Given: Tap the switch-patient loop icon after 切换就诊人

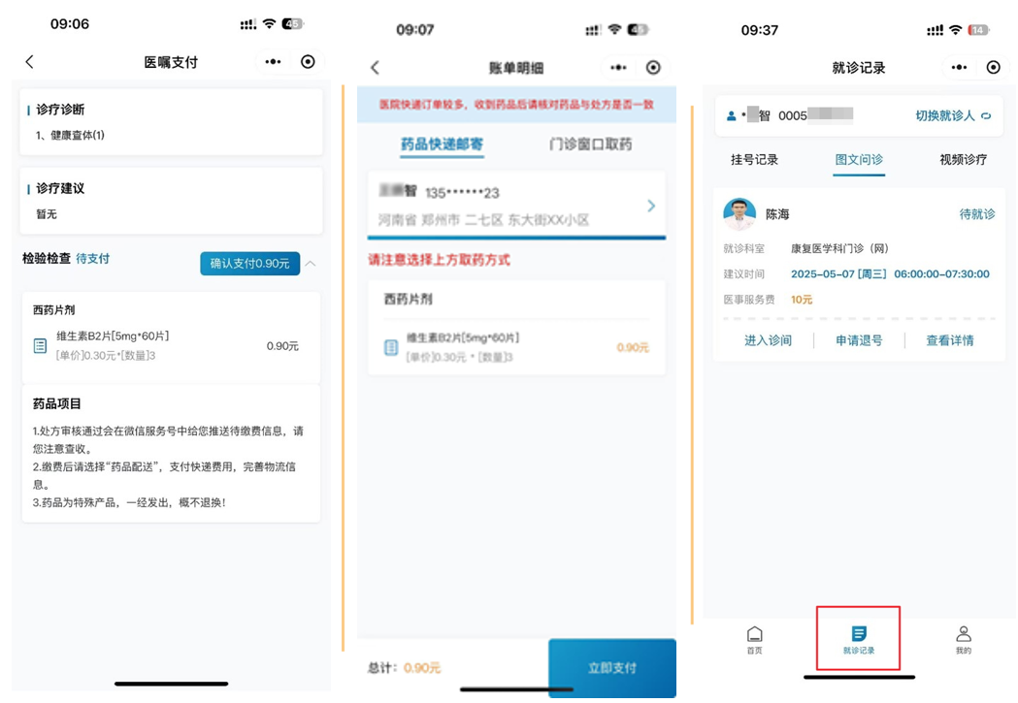Looking at the screenshot, I should pyautogui.click(x=986, y=116).
